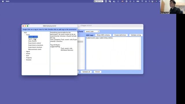The image size is (185, 104).
Task: Open the Apple menu
Action: point(3,1)
